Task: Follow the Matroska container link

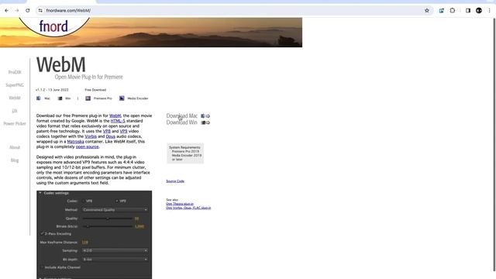Action: pyautogui.click(x=75, y=141)
